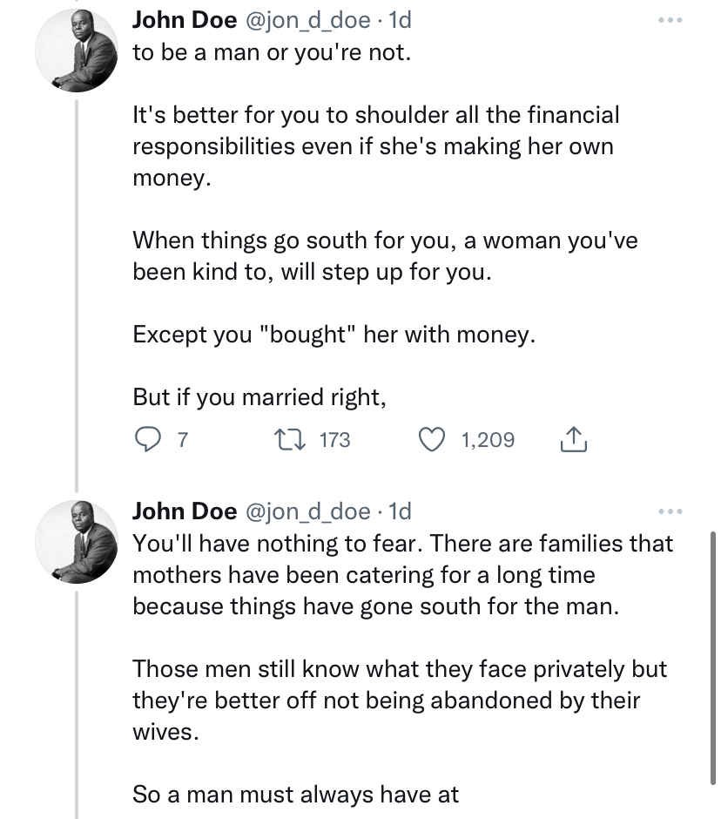Like the tweet using the heart icon

point(433,440)
